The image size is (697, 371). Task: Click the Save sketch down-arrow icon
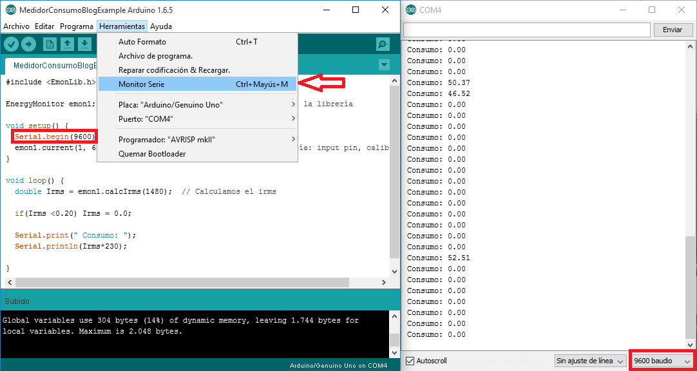[x=84, y=44]
